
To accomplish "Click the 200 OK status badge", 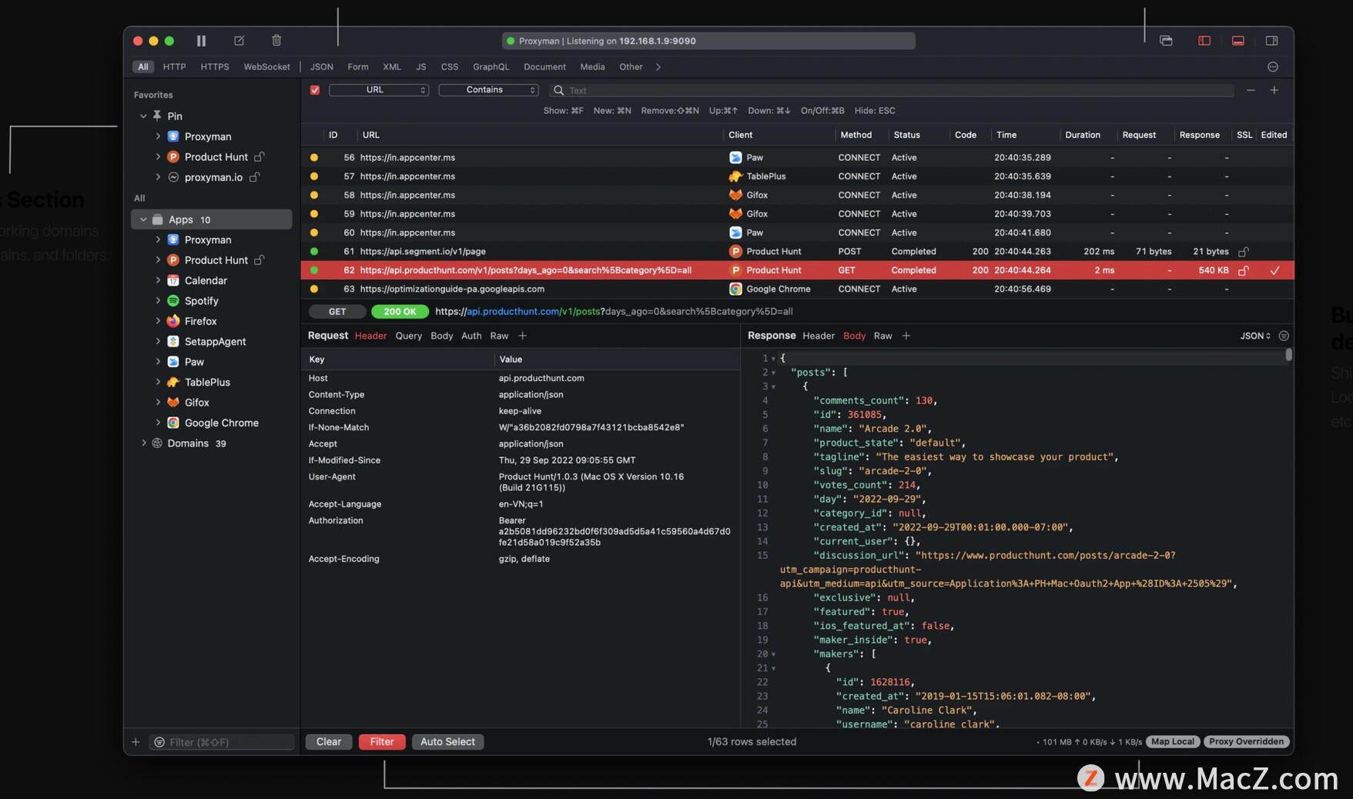I will pyautogui.click(x=400, y=312).
